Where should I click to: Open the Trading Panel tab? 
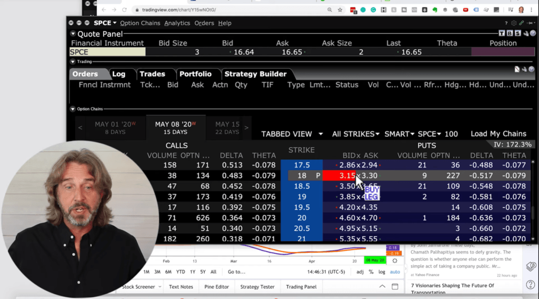click(301, 286)
